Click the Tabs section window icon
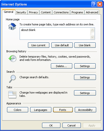This screenshot has height=131, width=104. (x=12, y=95)
